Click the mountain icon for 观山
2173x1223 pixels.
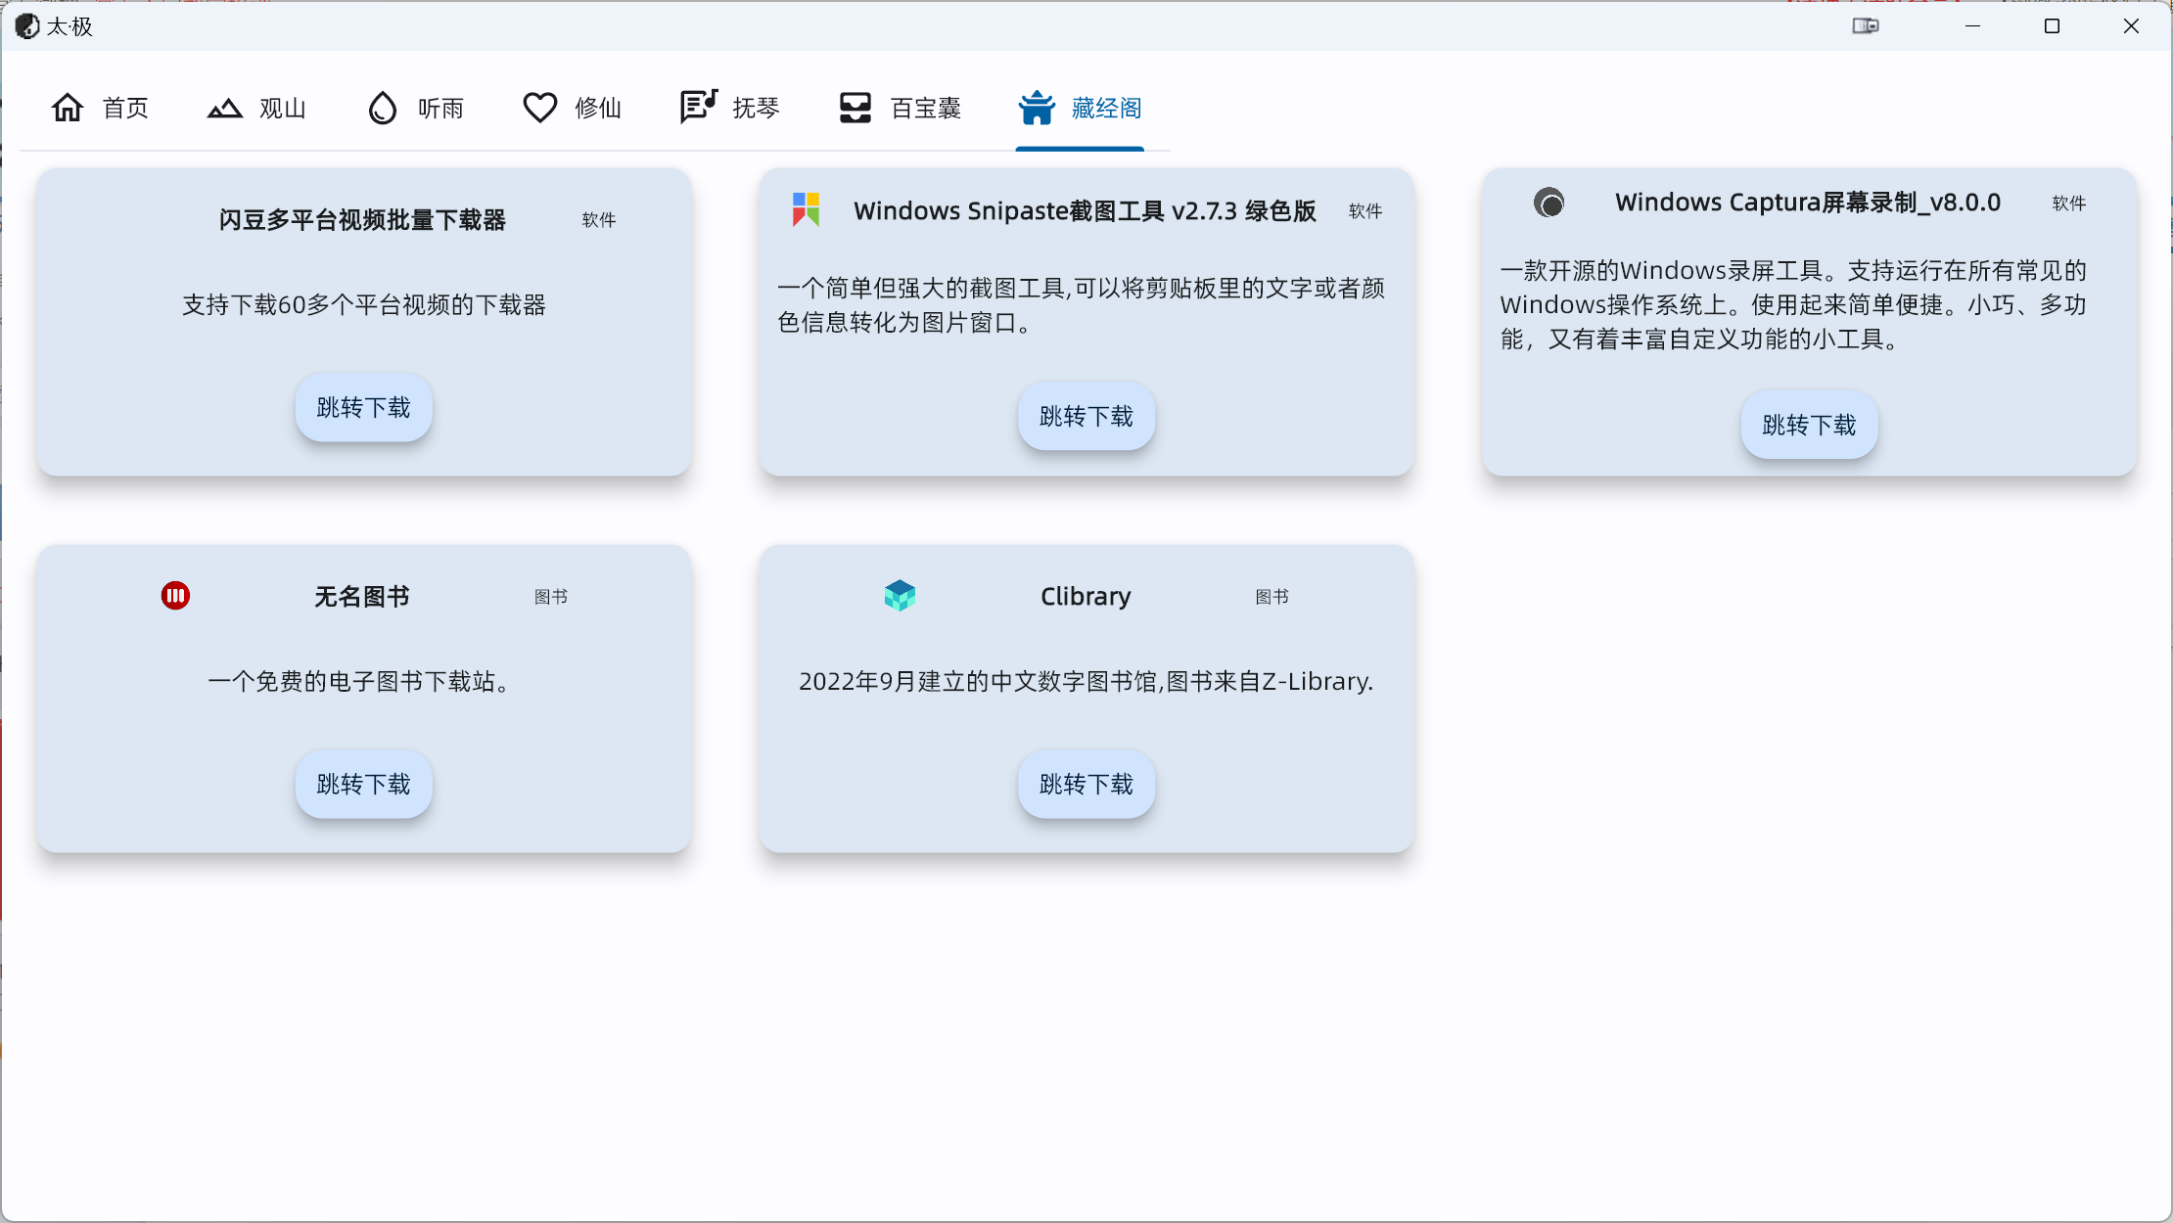click(x=224, y=108)
